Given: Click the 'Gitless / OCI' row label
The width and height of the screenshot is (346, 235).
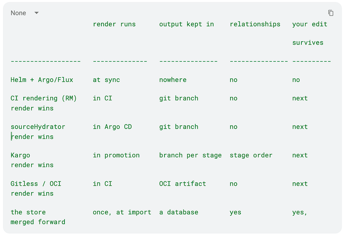Looking at the screenshot, I should pos(36,184).
